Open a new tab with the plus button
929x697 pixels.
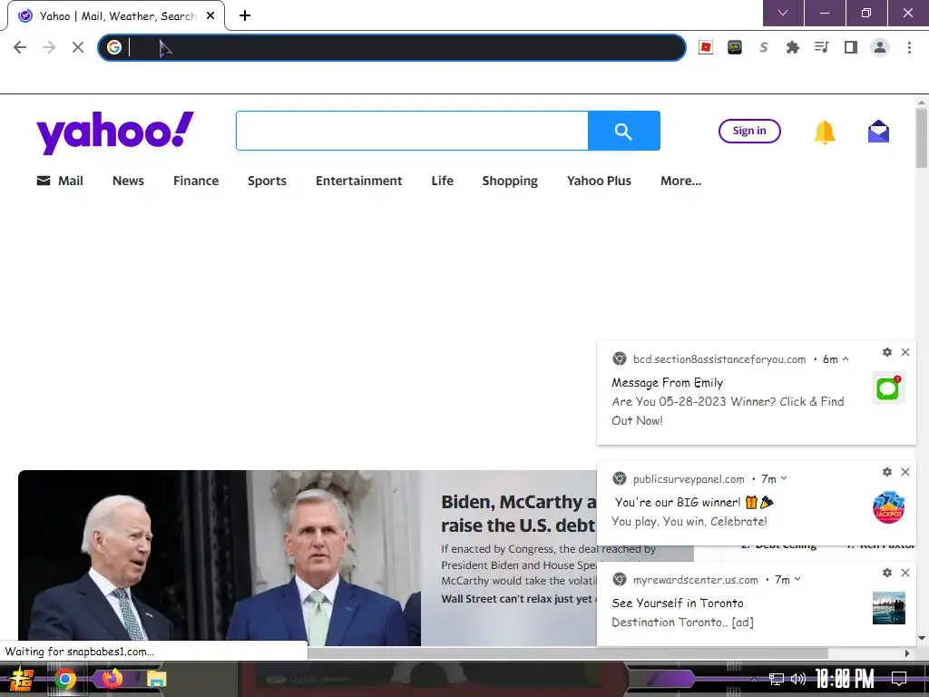(245, 15)
